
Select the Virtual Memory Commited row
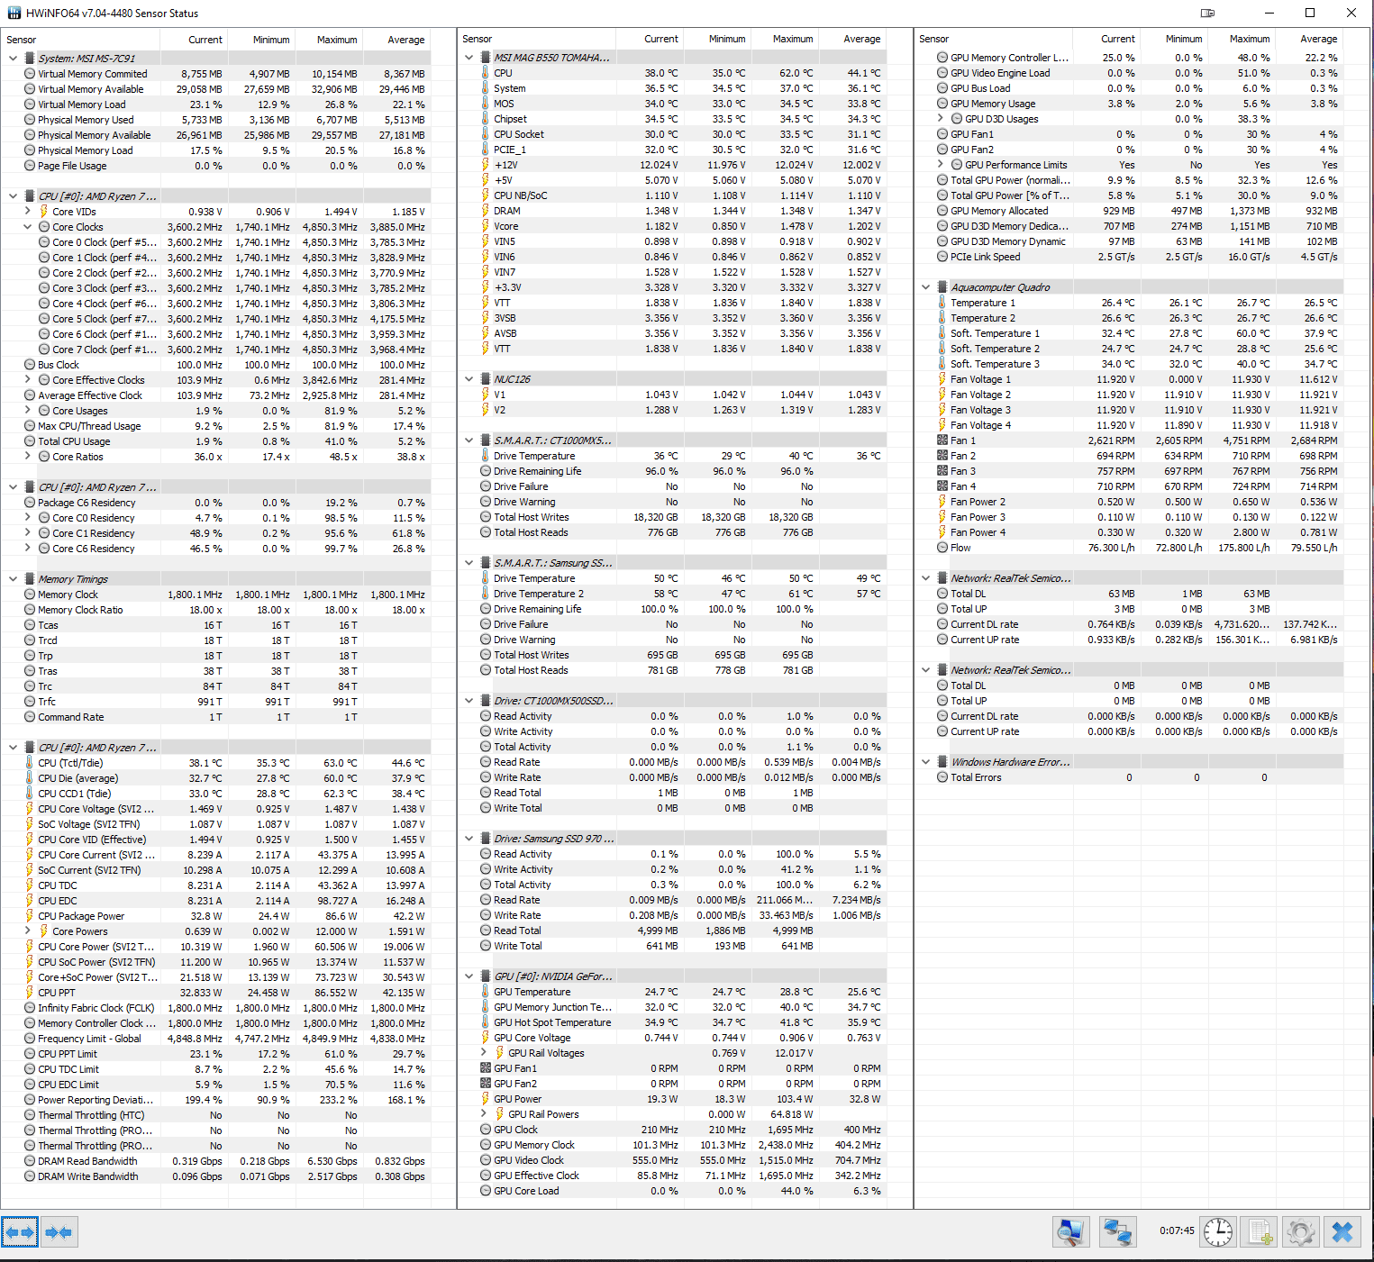click(216, 74)
